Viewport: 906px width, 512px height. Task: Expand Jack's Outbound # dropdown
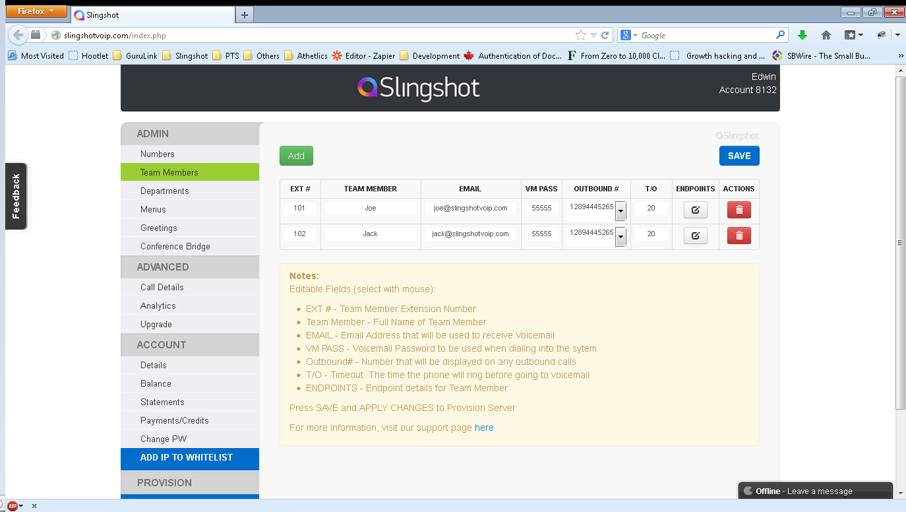[620, 237]
